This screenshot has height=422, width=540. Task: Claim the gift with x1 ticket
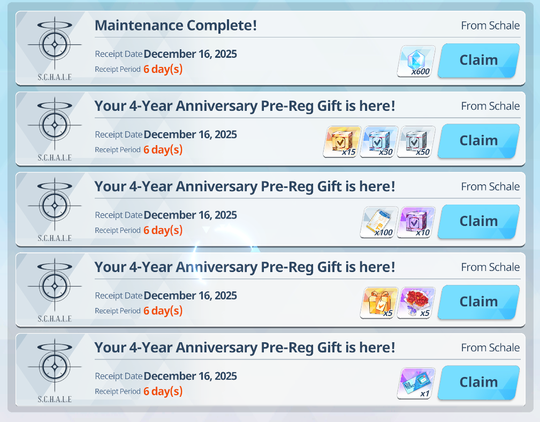(478, 383)
